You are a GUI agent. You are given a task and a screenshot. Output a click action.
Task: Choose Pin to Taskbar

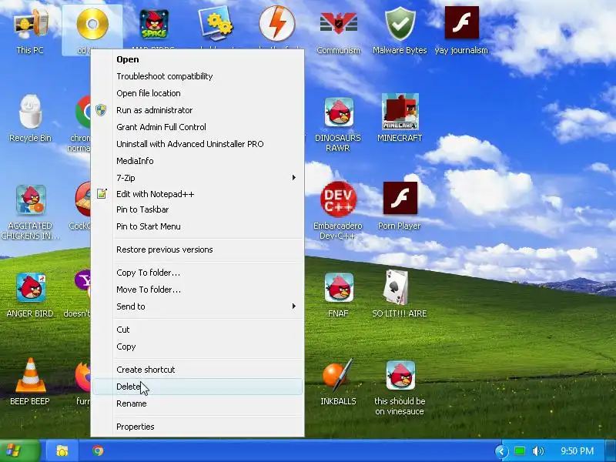click(198, 209)
